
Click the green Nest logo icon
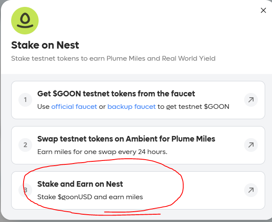[x=25, y=21]
